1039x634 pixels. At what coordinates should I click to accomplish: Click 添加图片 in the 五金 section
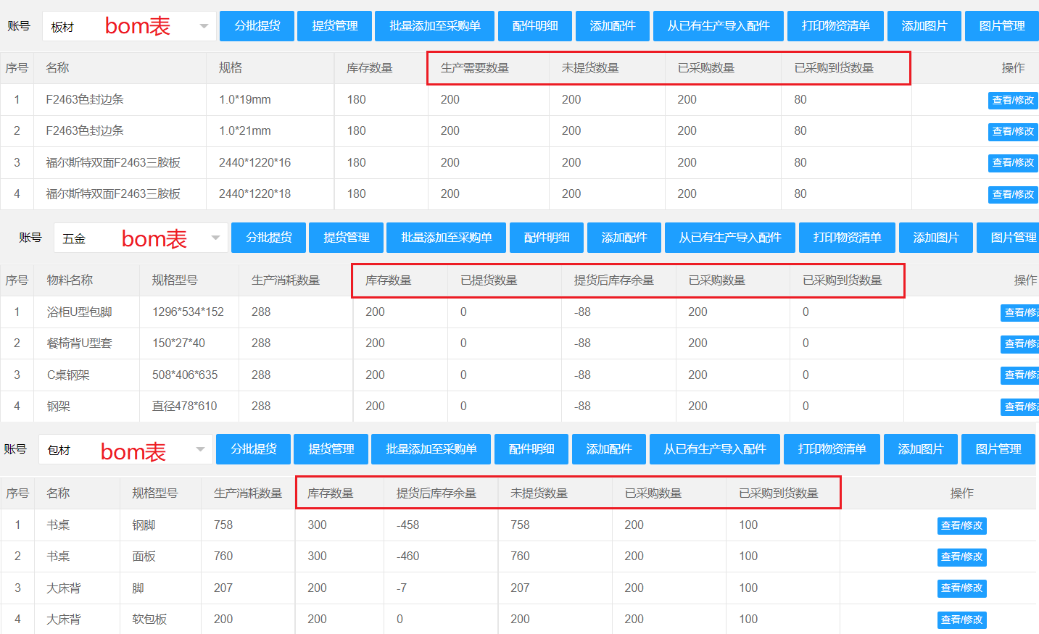936,238
